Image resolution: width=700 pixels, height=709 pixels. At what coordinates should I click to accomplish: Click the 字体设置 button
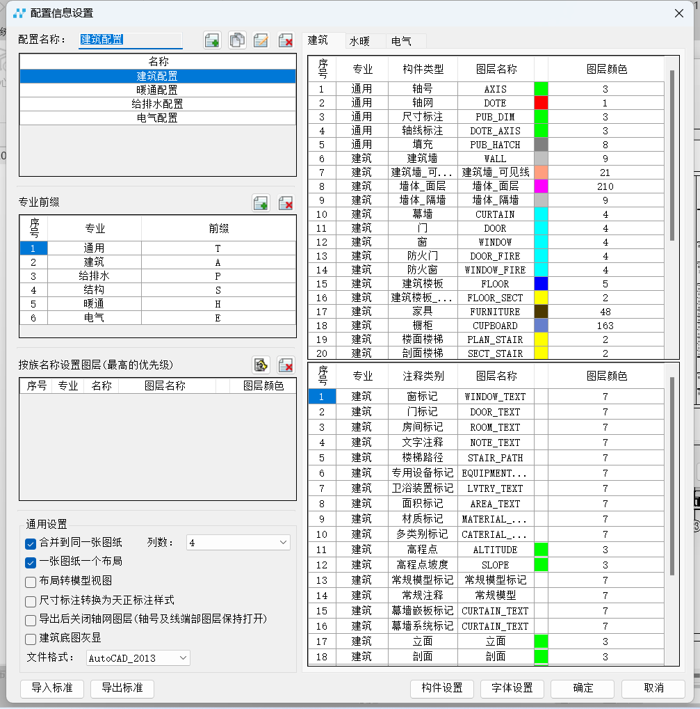point(512,688)
